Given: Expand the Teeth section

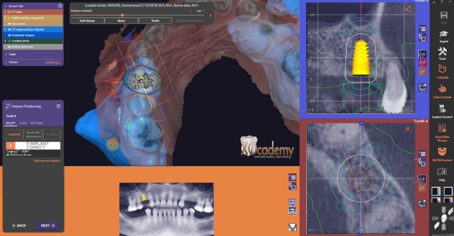Looking at the screenshot, I should point(6,54).
